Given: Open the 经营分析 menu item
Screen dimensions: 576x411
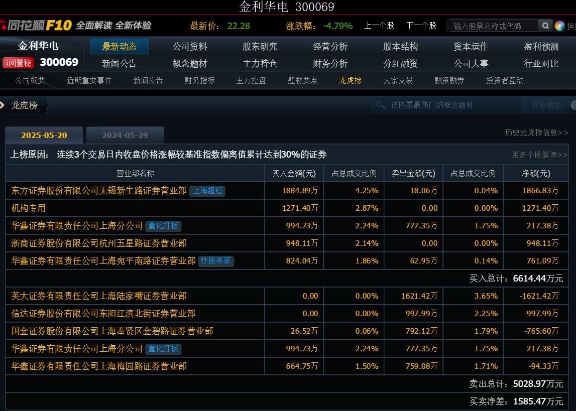Looking at the screenshot, I should 330,47.
